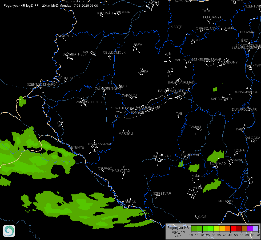Click the DUNAFÖLDVÁR city label
261x240 pixels.
coord(244,109)
